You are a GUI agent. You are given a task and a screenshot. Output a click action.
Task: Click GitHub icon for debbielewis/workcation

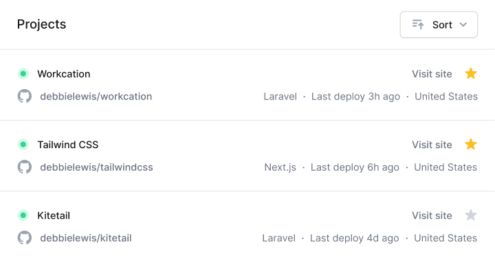click(x=25, y=96)
